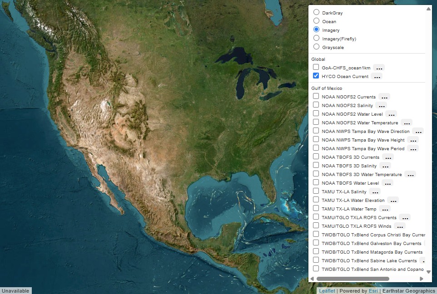This screenshot has width=437, height=294.
Task: Open the Leaflet attribution link
Action: click(327, 291)
